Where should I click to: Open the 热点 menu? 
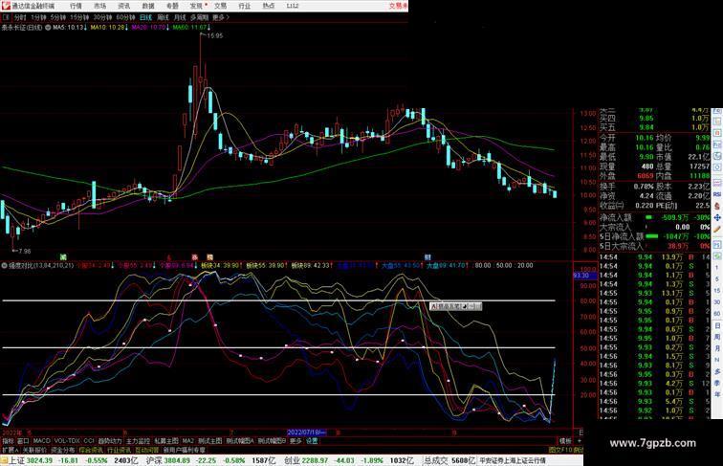tap(269, 6)
